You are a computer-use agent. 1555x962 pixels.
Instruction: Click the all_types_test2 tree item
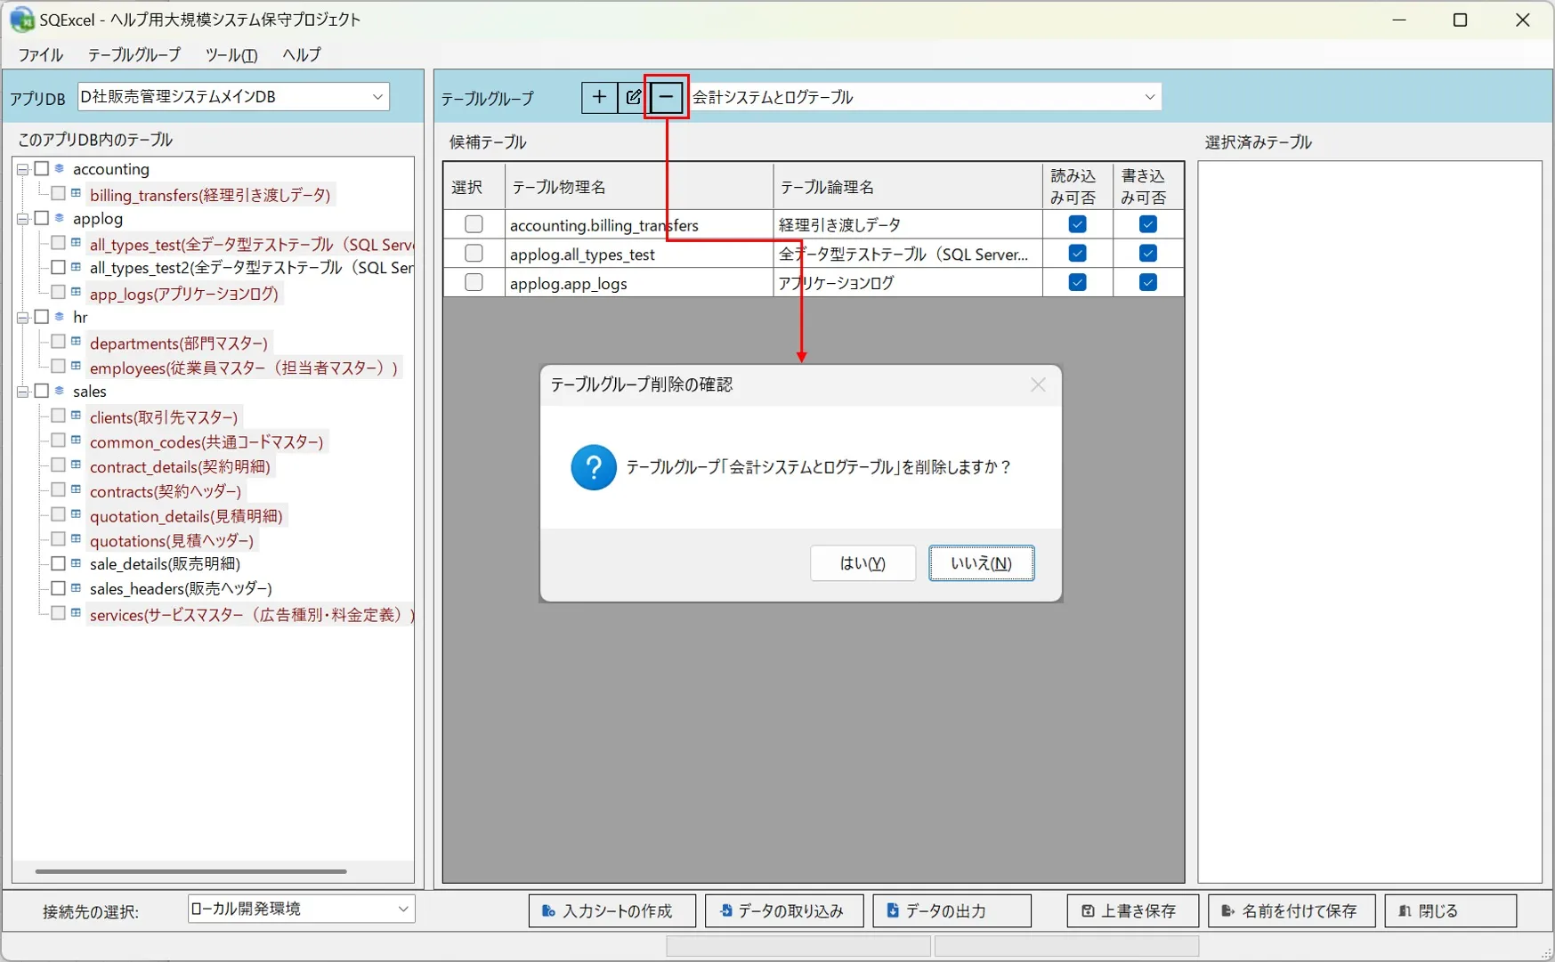(x=251, y=267)
